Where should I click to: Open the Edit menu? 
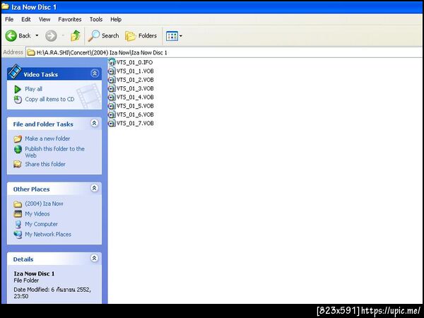(x=26, y=20)
